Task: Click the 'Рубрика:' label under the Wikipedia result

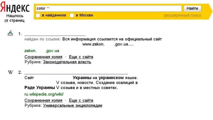Action: 33,105
